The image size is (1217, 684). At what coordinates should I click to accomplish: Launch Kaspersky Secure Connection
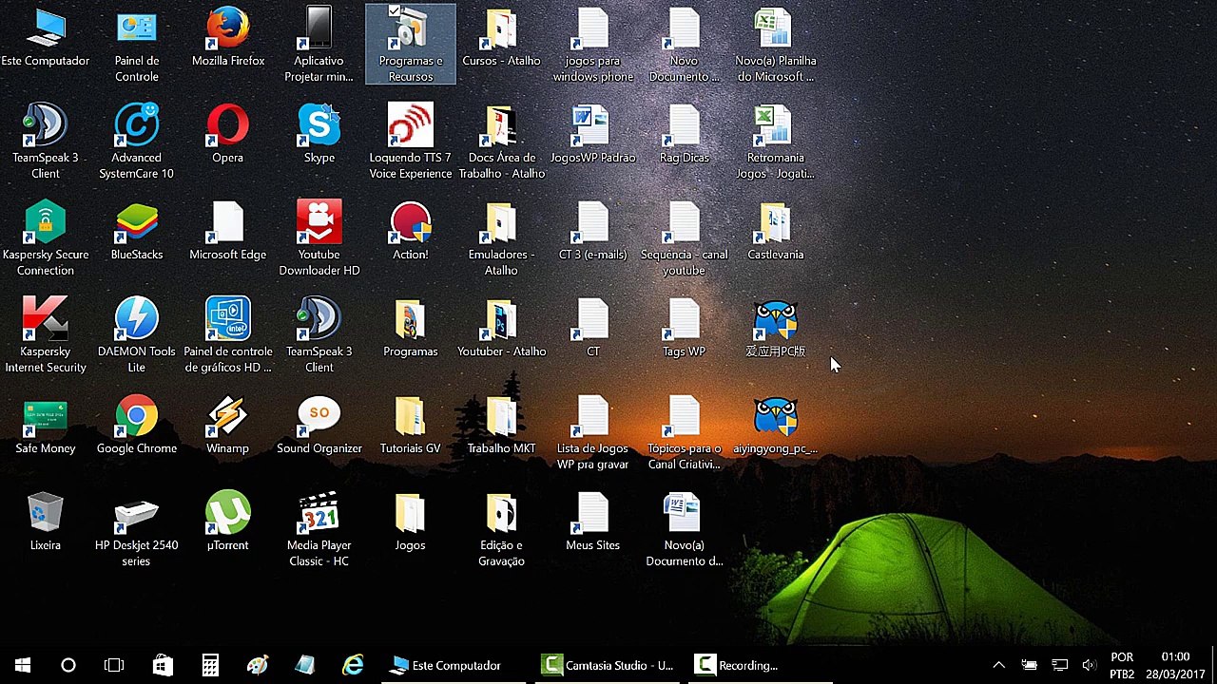pyautogui.click(x=45, y=238)
